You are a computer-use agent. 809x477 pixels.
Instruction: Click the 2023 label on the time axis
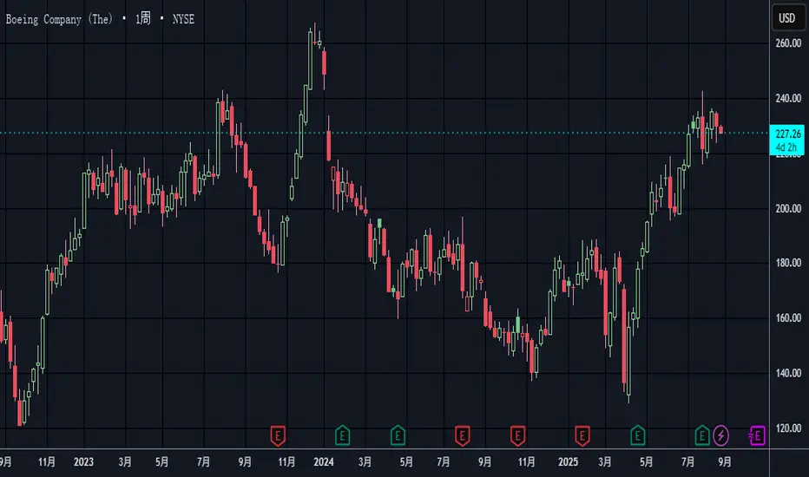coord(84,461)
